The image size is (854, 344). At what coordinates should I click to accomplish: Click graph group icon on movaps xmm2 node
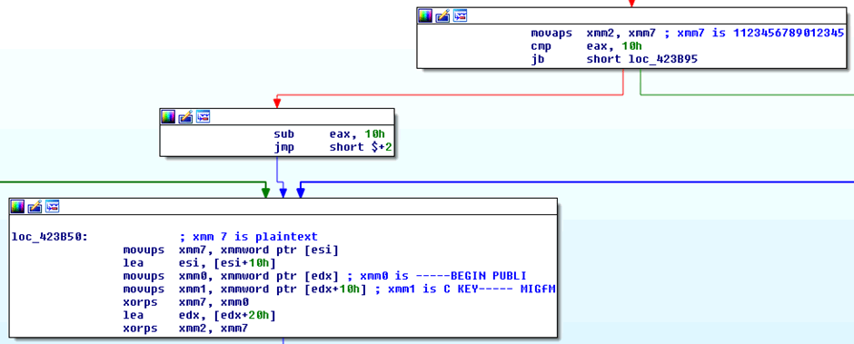click(x=461, y=16)
